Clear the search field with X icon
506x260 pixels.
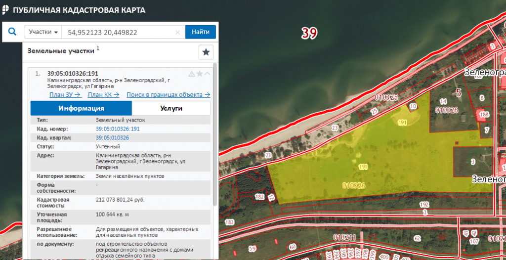(178, 33)
